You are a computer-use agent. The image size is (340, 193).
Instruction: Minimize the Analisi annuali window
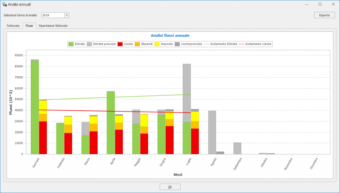coord(306,4)
